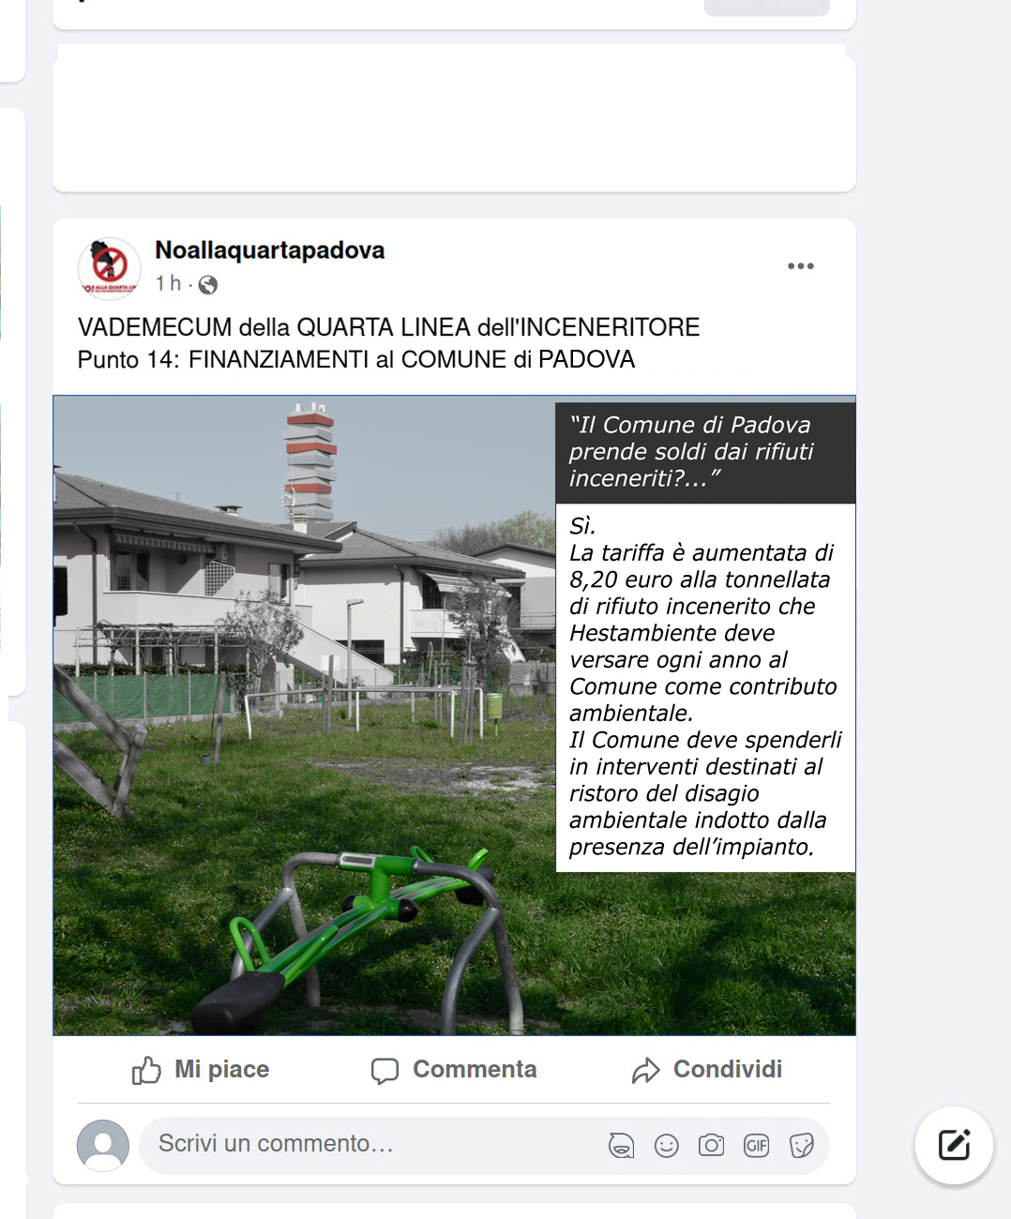Open the GIF picker

(756, 1145)
